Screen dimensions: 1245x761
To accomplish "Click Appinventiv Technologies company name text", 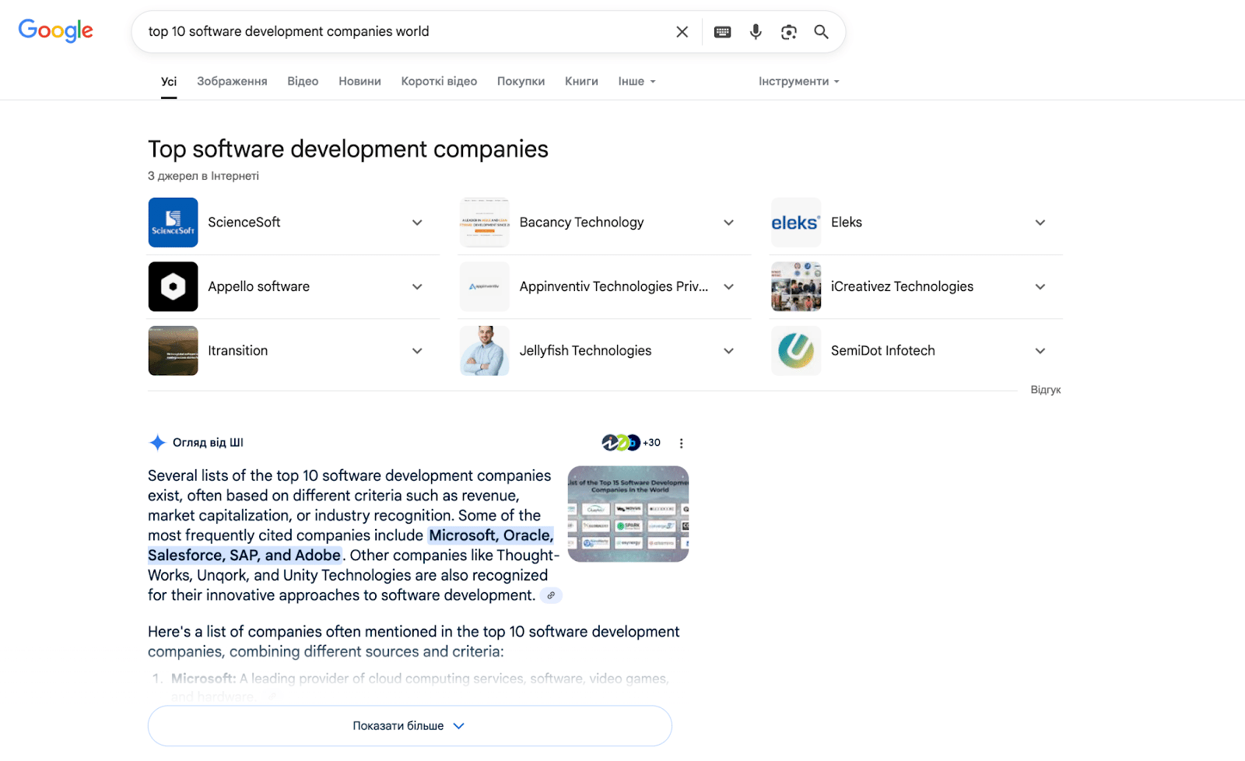I will click(614, 286).
